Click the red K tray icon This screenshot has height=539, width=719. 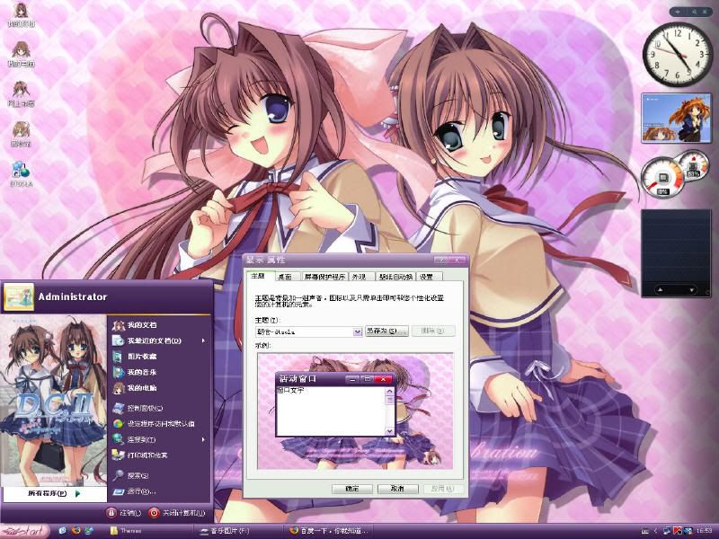(678, 531)
